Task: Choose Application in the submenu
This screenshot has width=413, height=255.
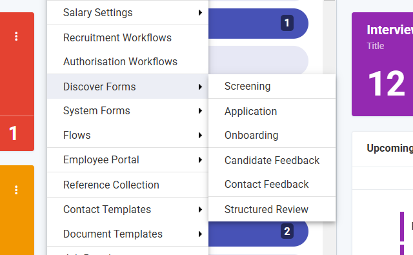Action: coord(272,111)
